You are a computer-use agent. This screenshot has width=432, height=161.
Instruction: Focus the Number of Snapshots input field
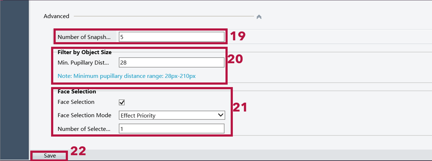[x=172, y=37]
